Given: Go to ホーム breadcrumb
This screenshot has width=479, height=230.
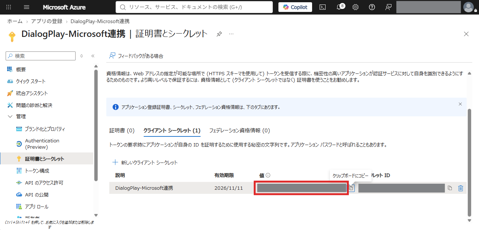Looking at the screenshot, I should [x=15, y=21].
